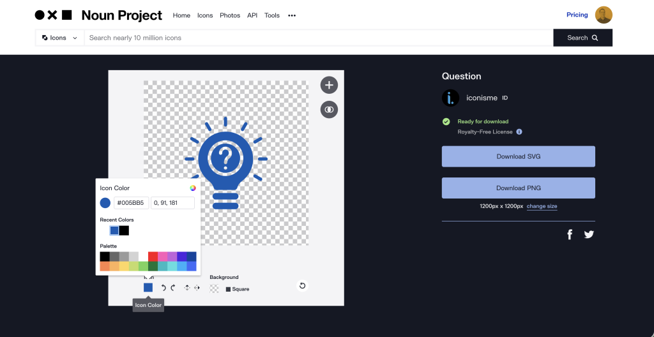
Task: Open the Tools navigation item
Action: 272,15
